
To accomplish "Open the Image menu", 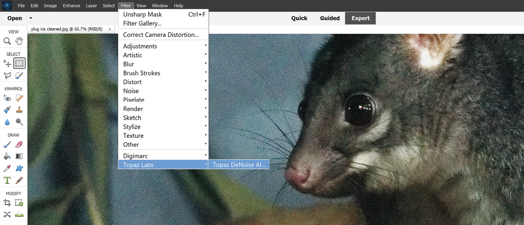I will click(50, 6).
